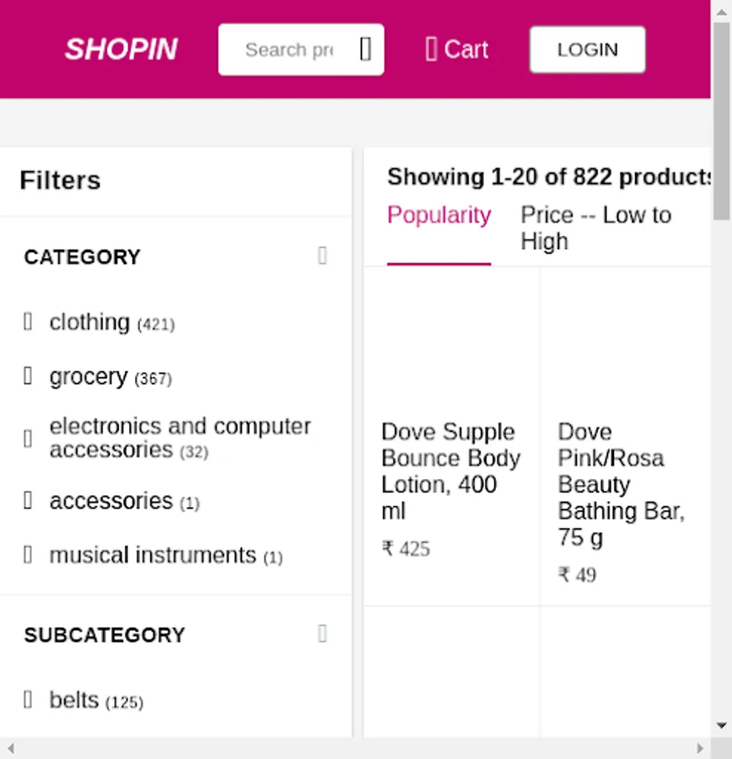Enable the grocery category filter
The image size is (732, 759).
(28, 376)
